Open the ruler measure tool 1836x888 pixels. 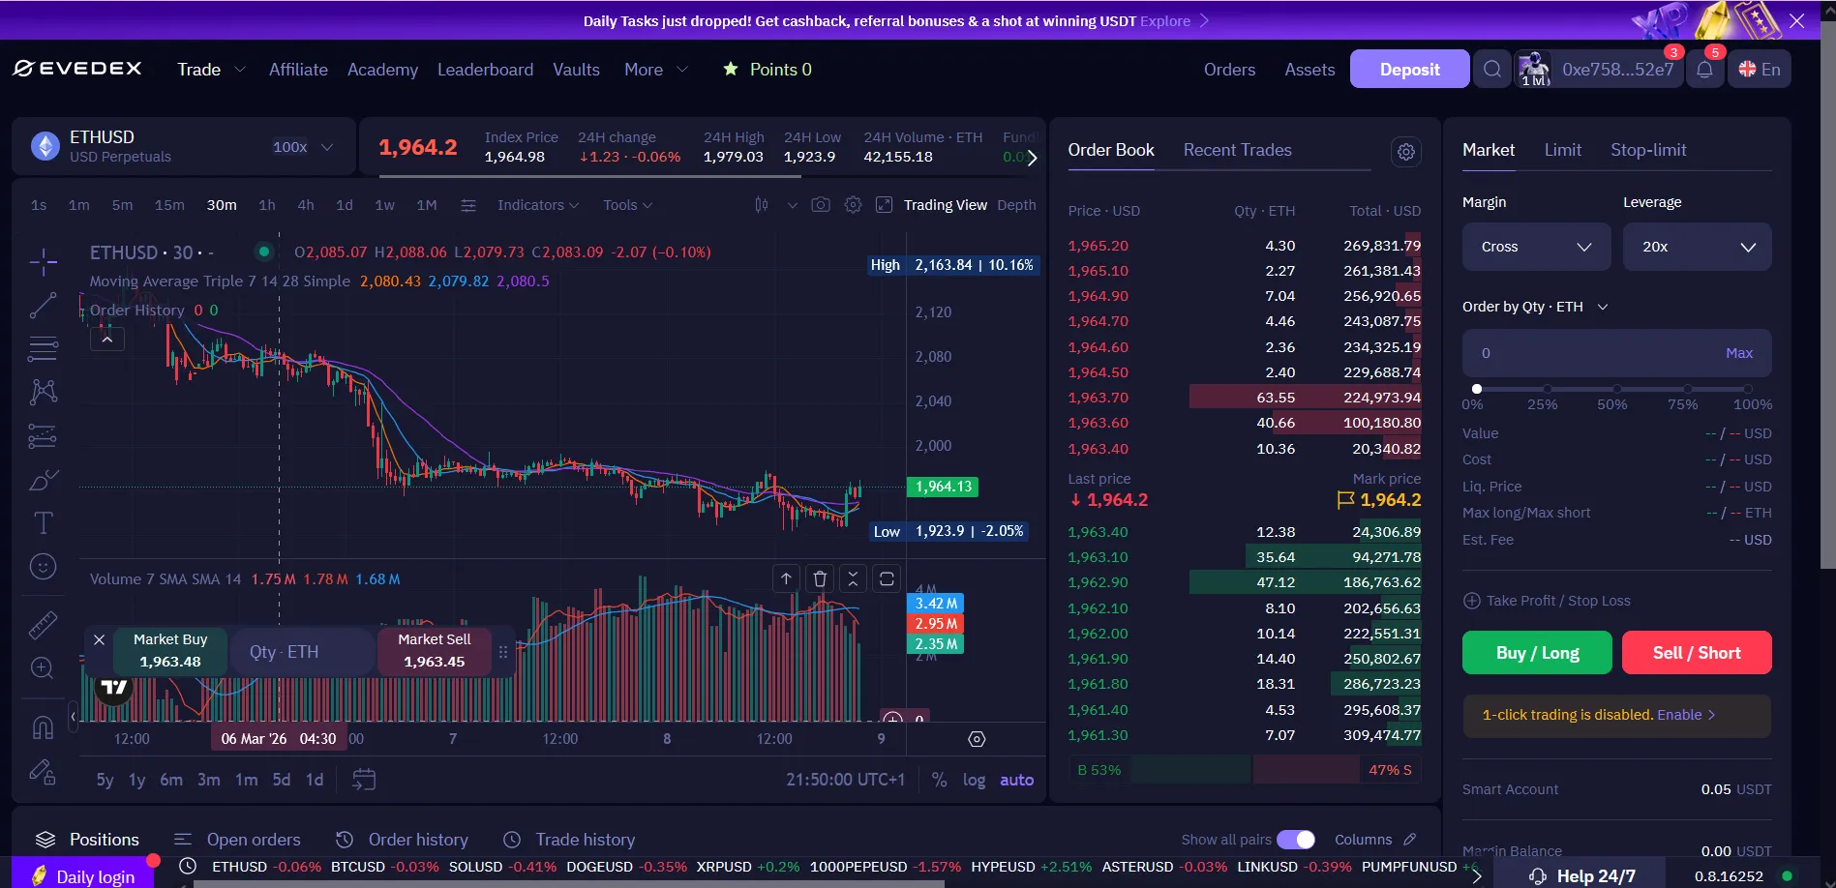(43, 625)
